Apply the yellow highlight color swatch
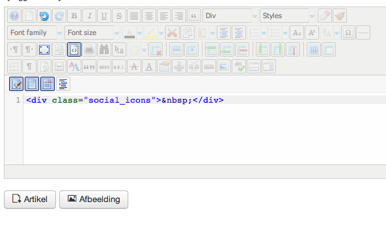This screenshot has width=386, height=247. (151, 32)
